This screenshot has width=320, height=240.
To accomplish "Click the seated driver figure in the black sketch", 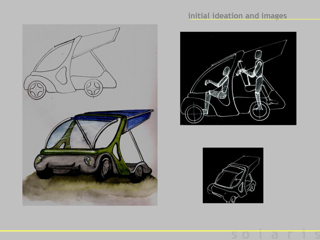I will 217,90.
